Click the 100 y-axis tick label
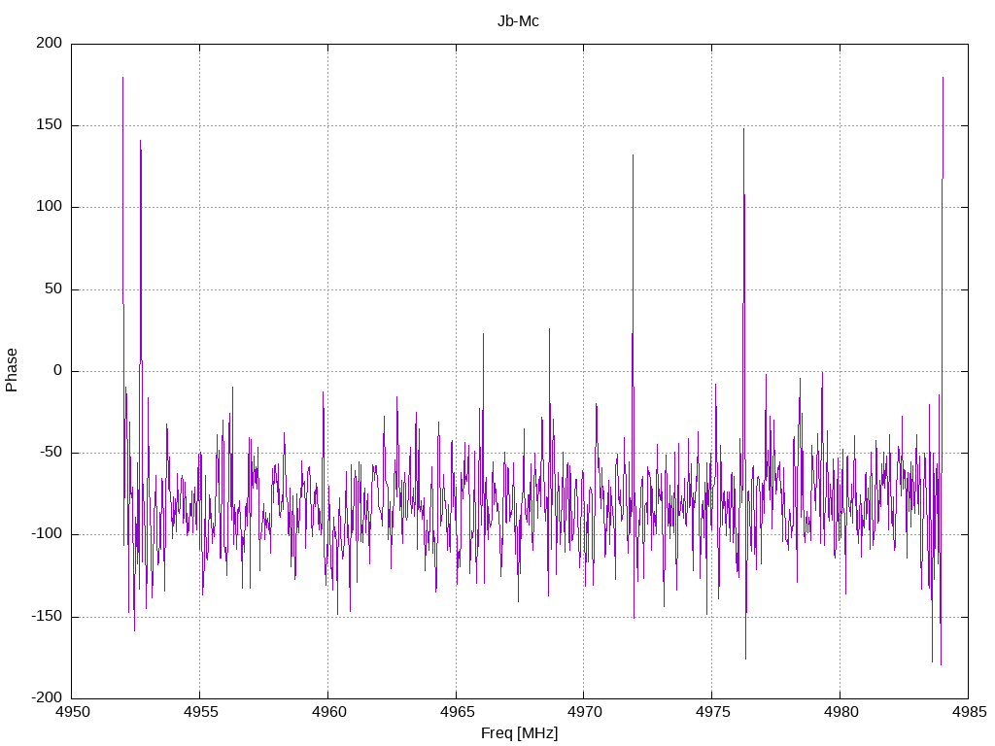The width and height of the screenshot is (995, 746). tap(50, 207)
